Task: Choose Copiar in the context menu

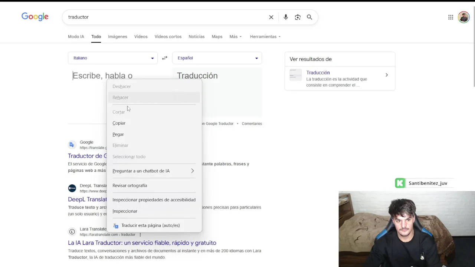Action: 154,123
